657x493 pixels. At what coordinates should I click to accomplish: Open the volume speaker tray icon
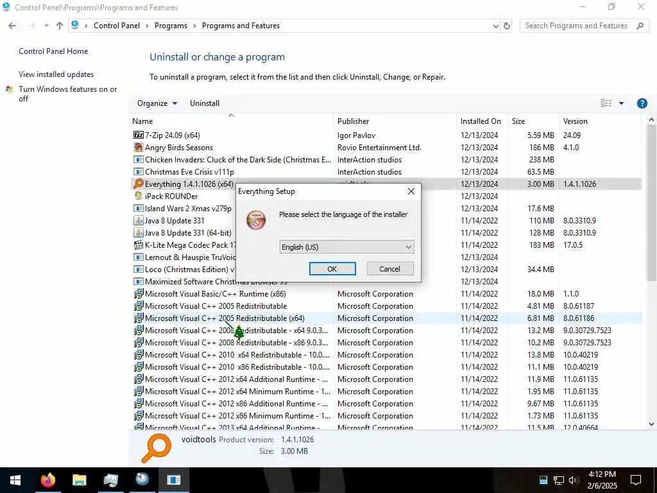[573, 480]
